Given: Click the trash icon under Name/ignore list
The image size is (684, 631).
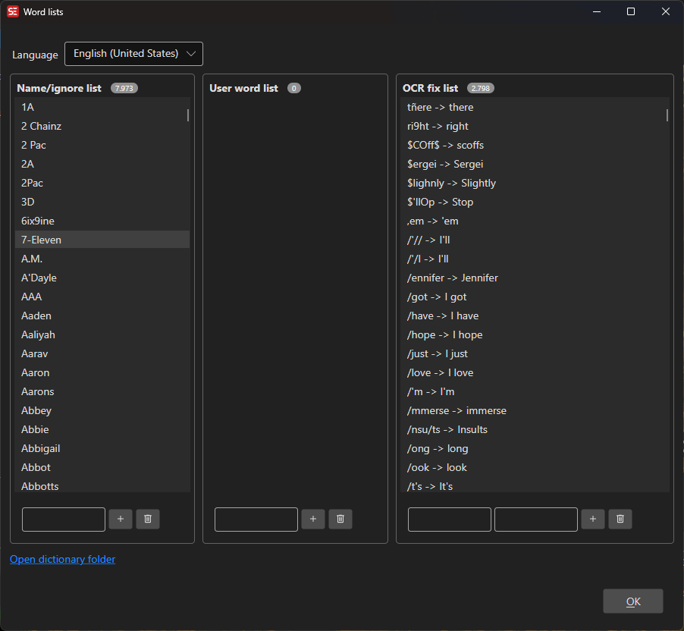Looking at the screenshot, I should pos(148,519).
